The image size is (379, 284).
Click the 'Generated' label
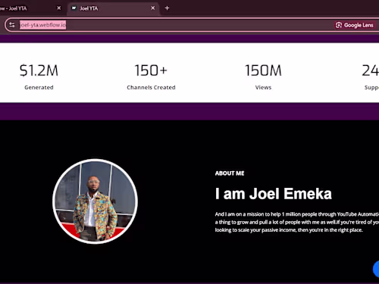pyautogui.click(x=39, y=87)
